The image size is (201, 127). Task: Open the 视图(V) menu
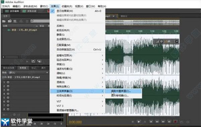coord(79,6)
